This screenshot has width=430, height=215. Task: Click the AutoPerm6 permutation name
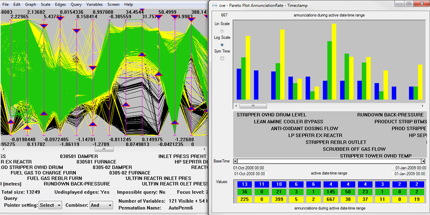point(181,208)
